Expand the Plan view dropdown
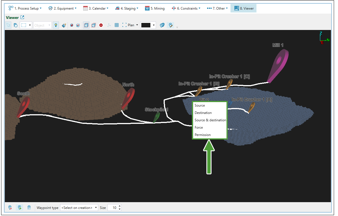338x216 pixels. click(x=137, y=25)
